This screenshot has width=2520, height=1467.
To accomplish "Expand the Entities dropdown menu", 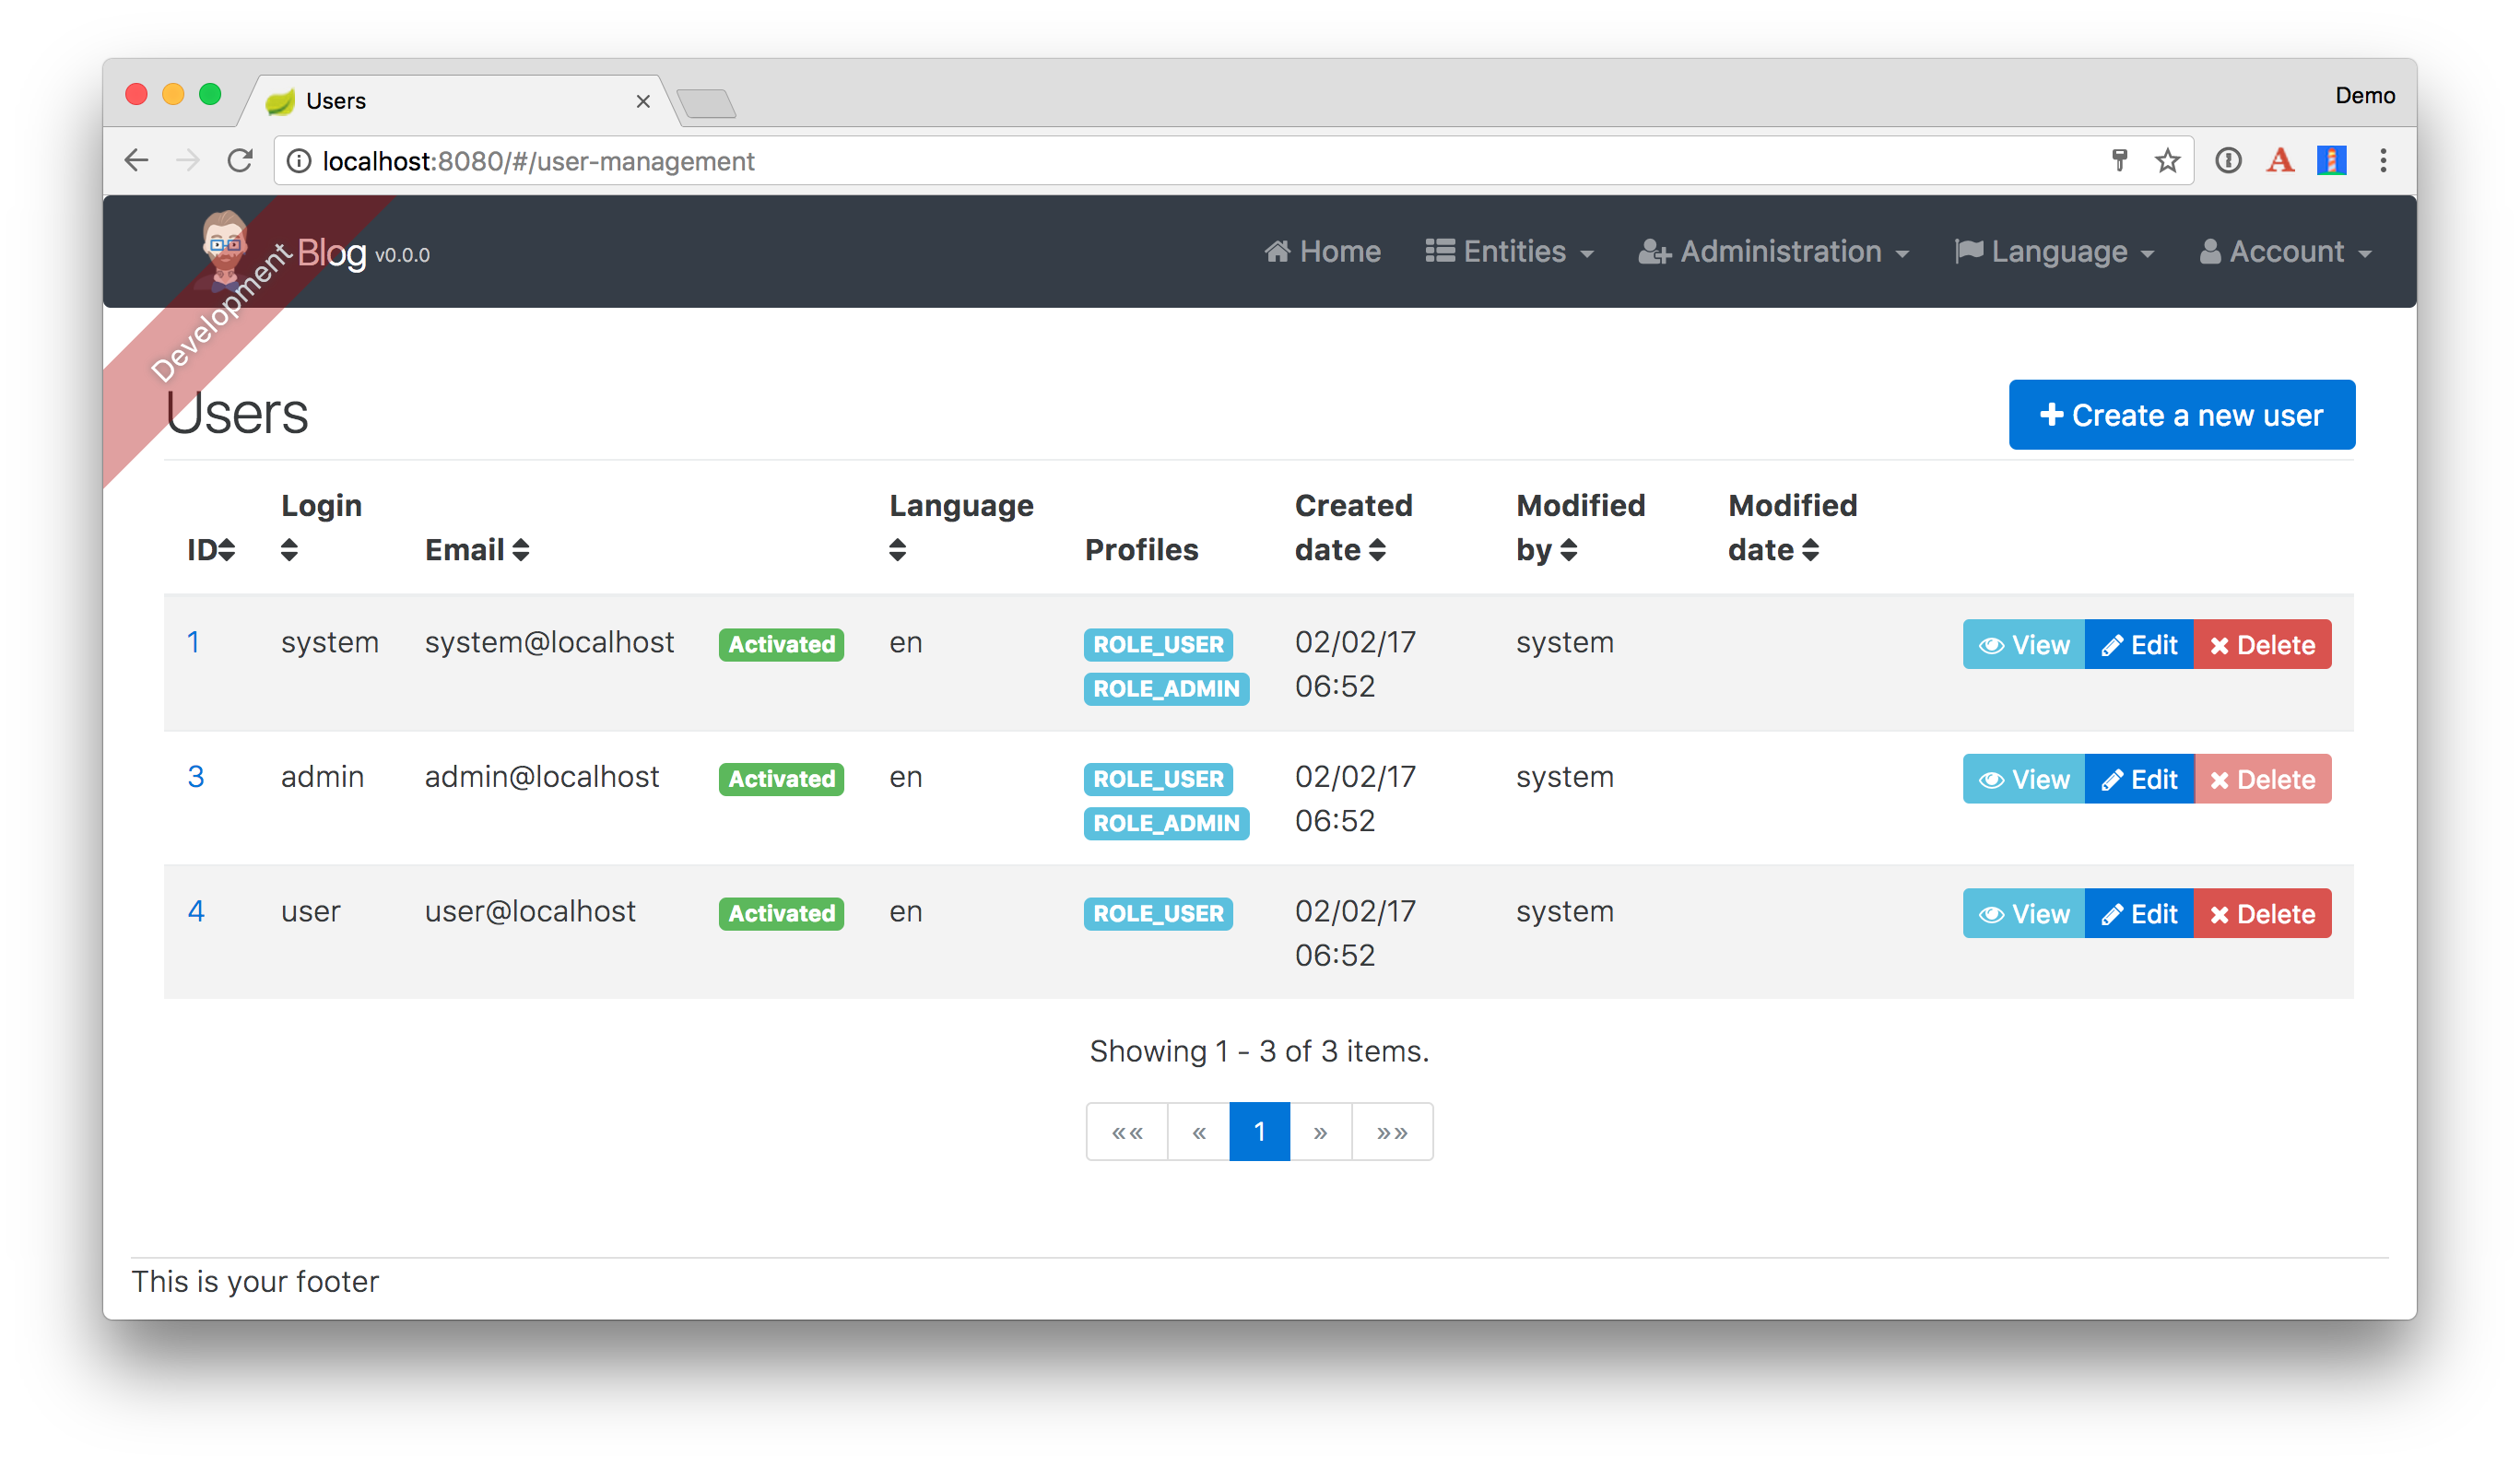I will [1509, 252].
